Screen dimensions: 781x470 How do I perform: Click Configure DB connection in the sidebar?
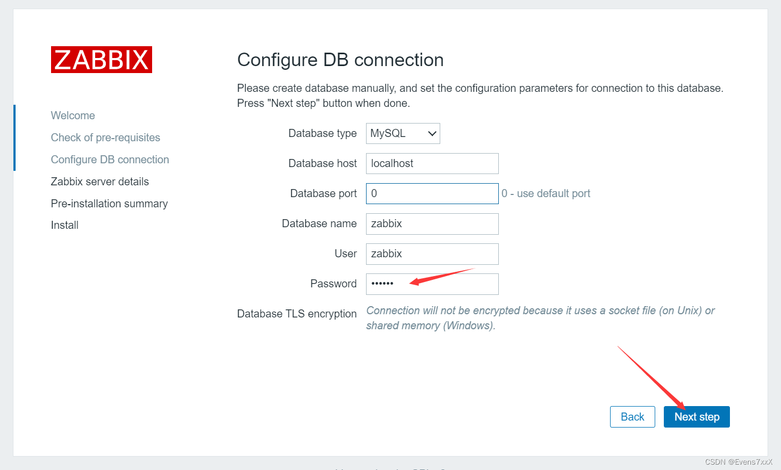(x=110, y=159)
